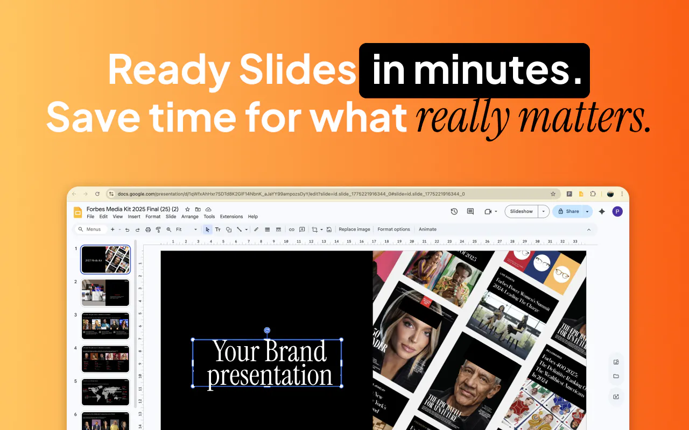The image size is (689, 430).
Task: View the cloud save status icon
Action: pyautogui.click(x=208, y=209)
